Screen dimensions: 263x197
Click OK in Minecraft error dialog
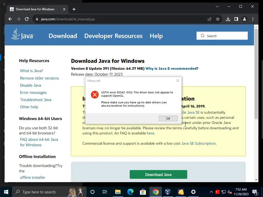pos(168,119)
